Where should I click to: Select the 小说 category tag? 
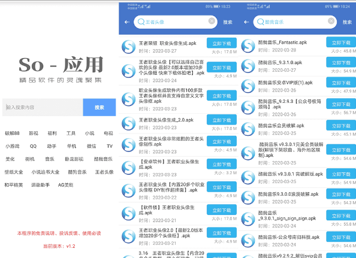pyautogui.click(x=89, y=133)
